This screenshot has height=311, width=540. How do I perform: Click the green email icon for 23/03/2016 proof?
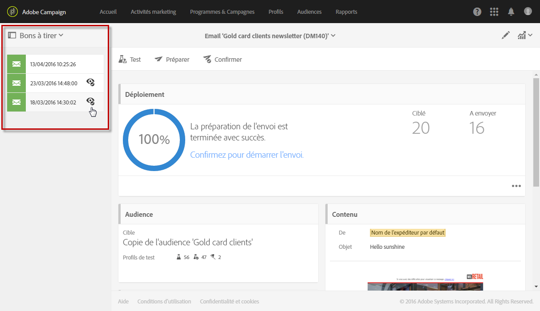point(16,83)
